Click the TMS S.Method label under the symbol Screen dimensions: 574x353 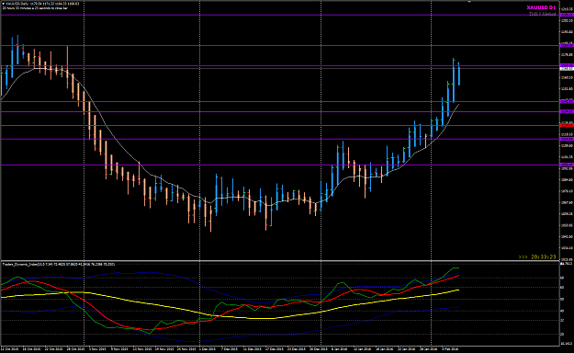(542, 14)
